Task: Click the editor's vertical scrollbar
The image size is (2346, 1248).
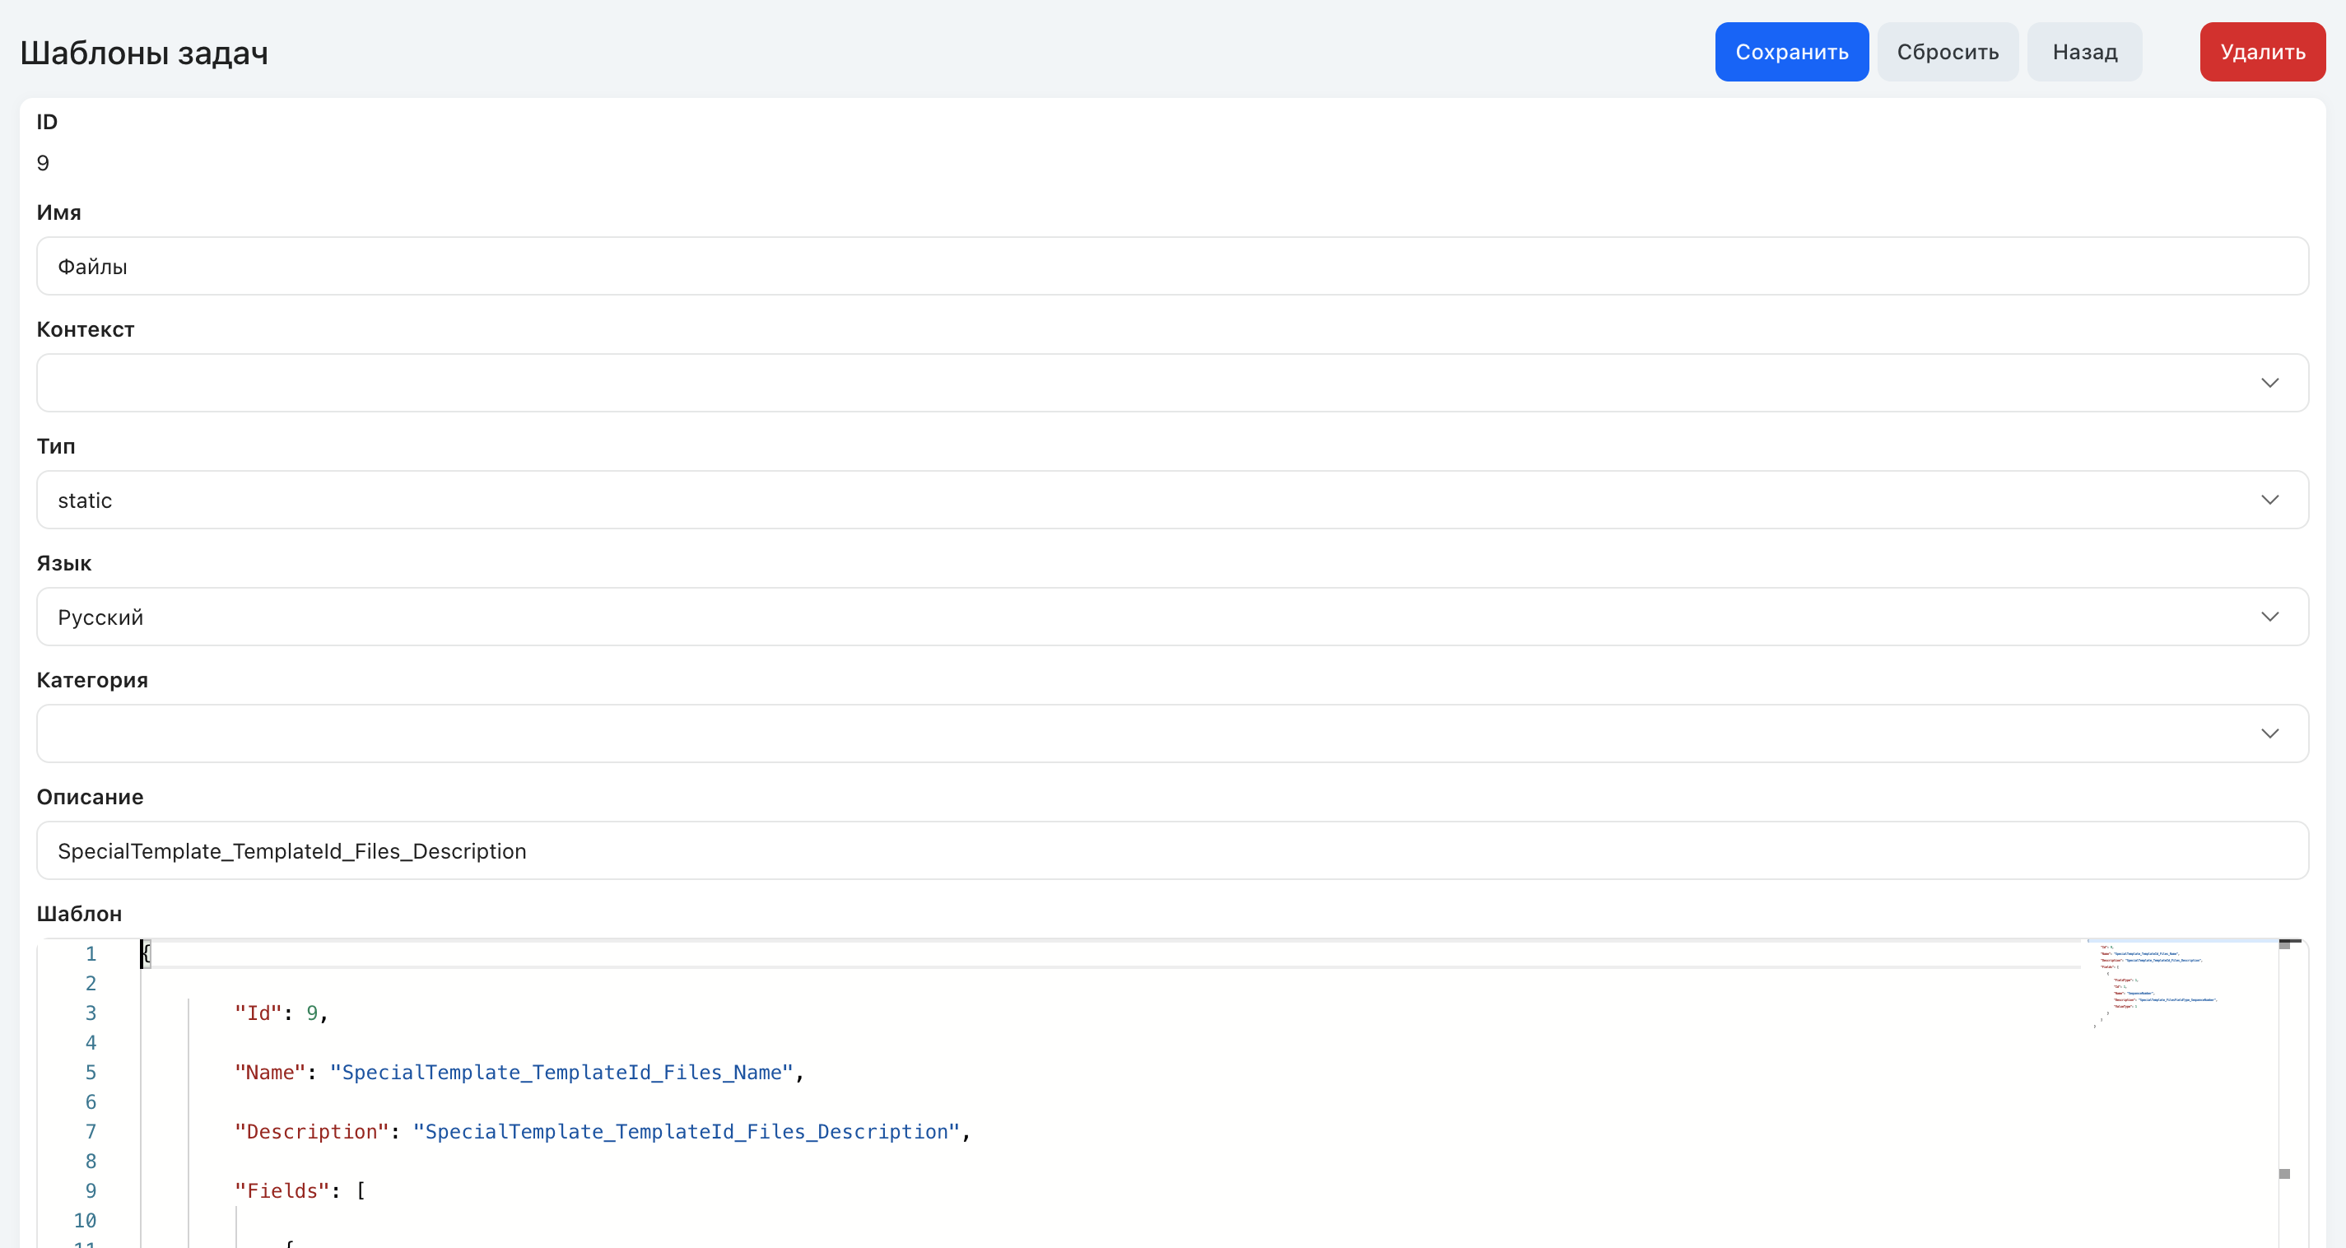Action: point(2289,1093)
